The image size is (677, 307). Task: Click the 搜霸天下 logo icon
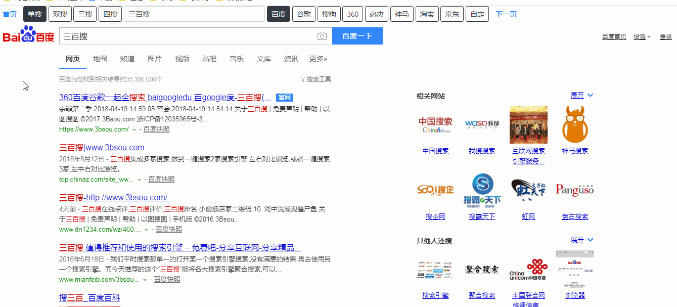[482, 191]
